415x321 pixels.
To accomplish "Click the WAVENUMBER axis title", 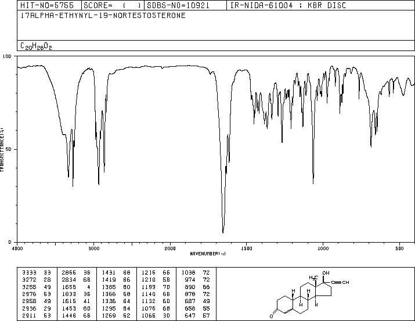I will pos(208,254).
